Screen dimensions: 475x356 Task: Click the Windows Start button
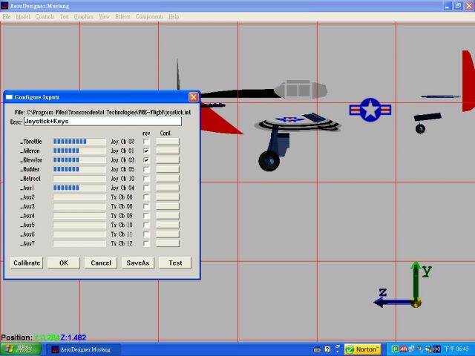coord(21,349)
